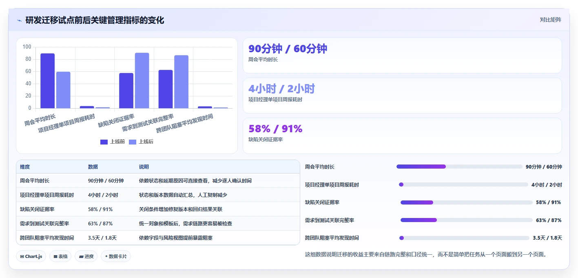The width and height of the screenshot is (578, 278).
Task: Select the 4小时 / 2小时 data card heading
Action: tap(281, 89)
